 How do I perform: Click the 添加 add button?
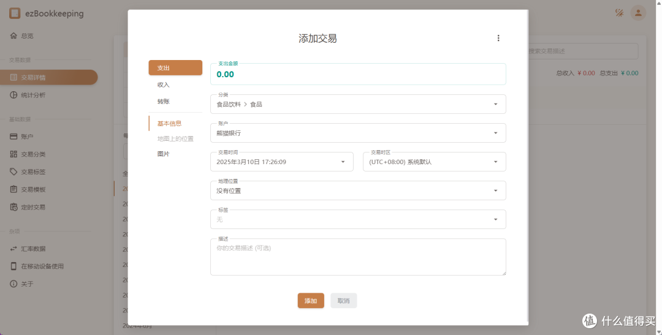pos(311,301)
